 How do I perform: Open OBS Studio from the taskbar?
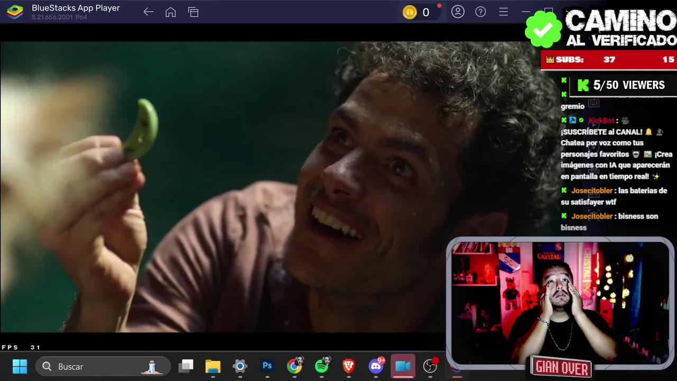pyautogui.click(x=431, y=365)
